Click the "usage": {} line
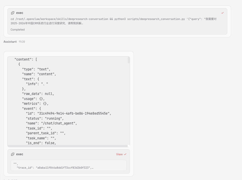The image size is (242, 180). 33,99
